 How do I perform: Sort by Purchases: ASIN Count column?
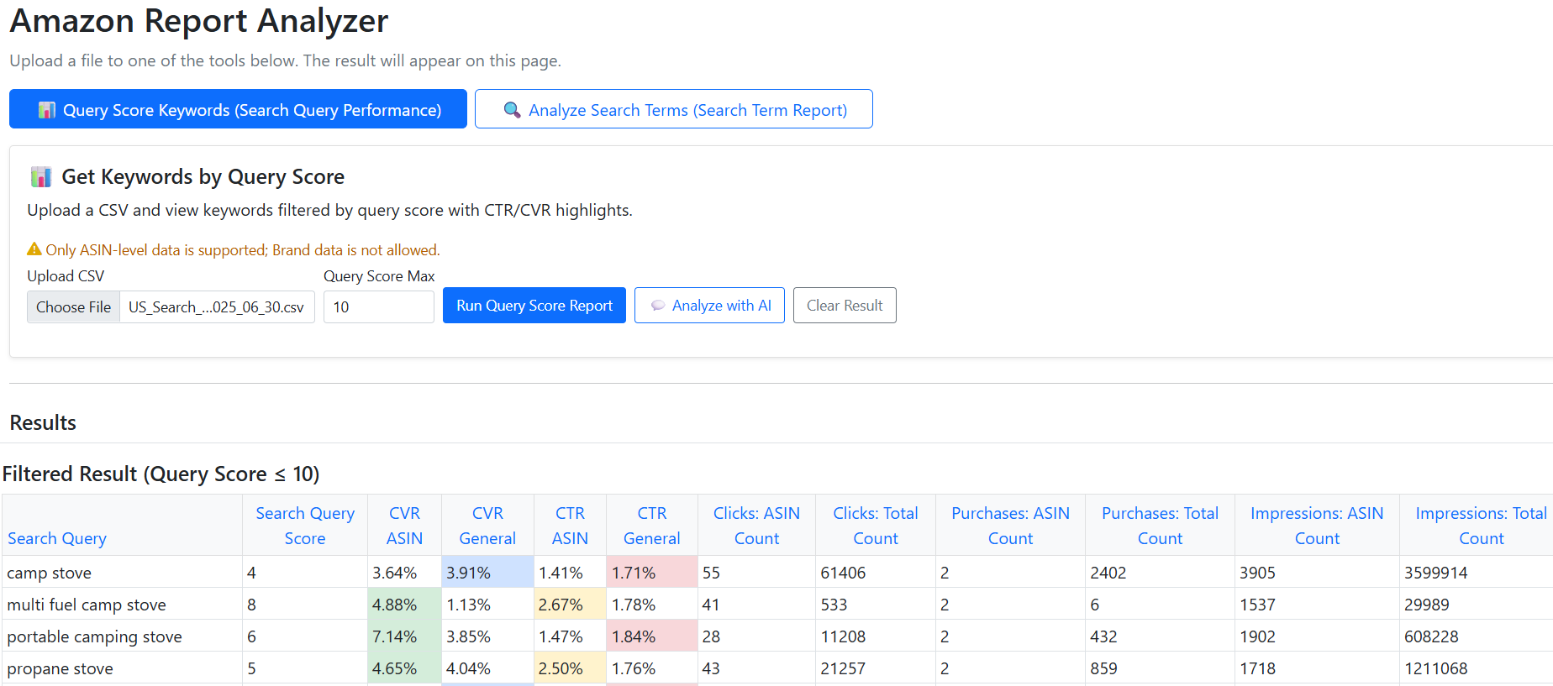click(x=1010, y=526)
